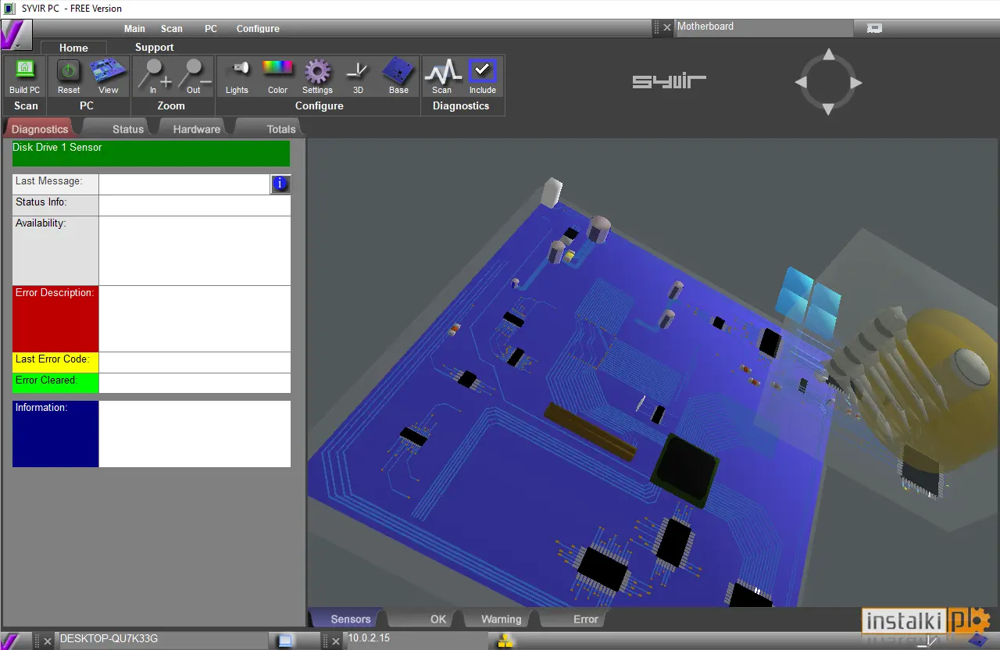The height and width of the screenshot is (650, 1000).
Task: Switch to the Support ribbon tab
Action: [155, 48]
